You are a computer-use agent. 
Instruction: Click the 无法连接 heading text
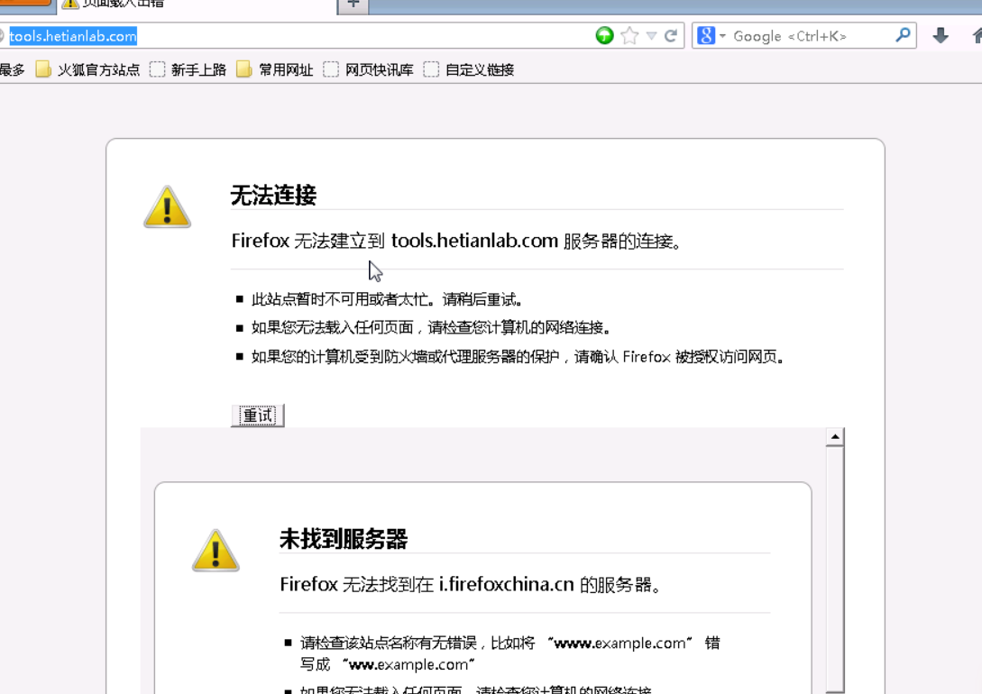coord(274,196)
